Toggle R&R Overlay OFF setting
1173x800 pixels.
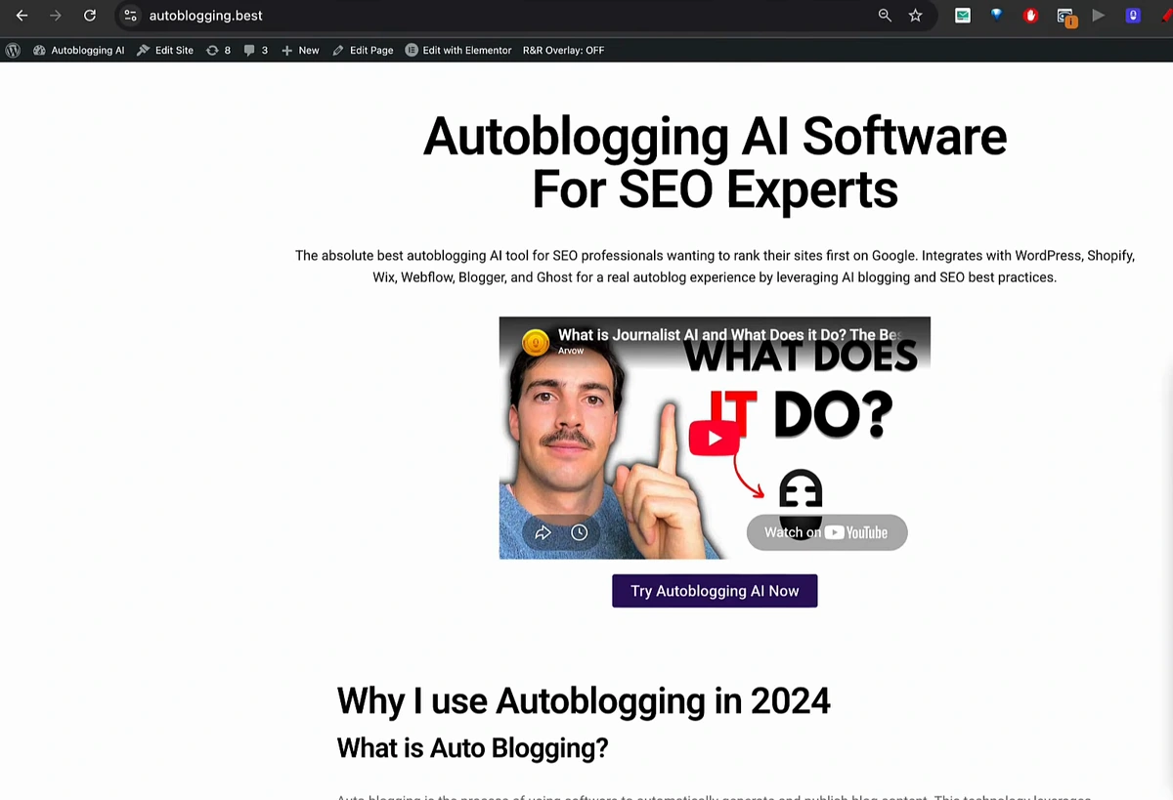tap(563, 50)
